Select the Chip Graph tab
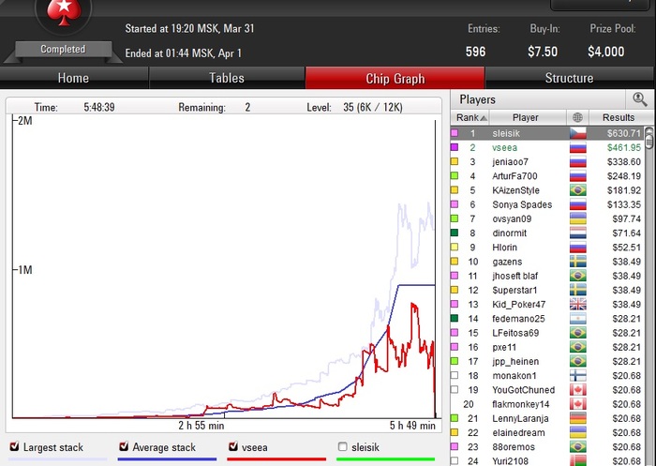This screenshot has width=656, height=466. pos(395,78)
